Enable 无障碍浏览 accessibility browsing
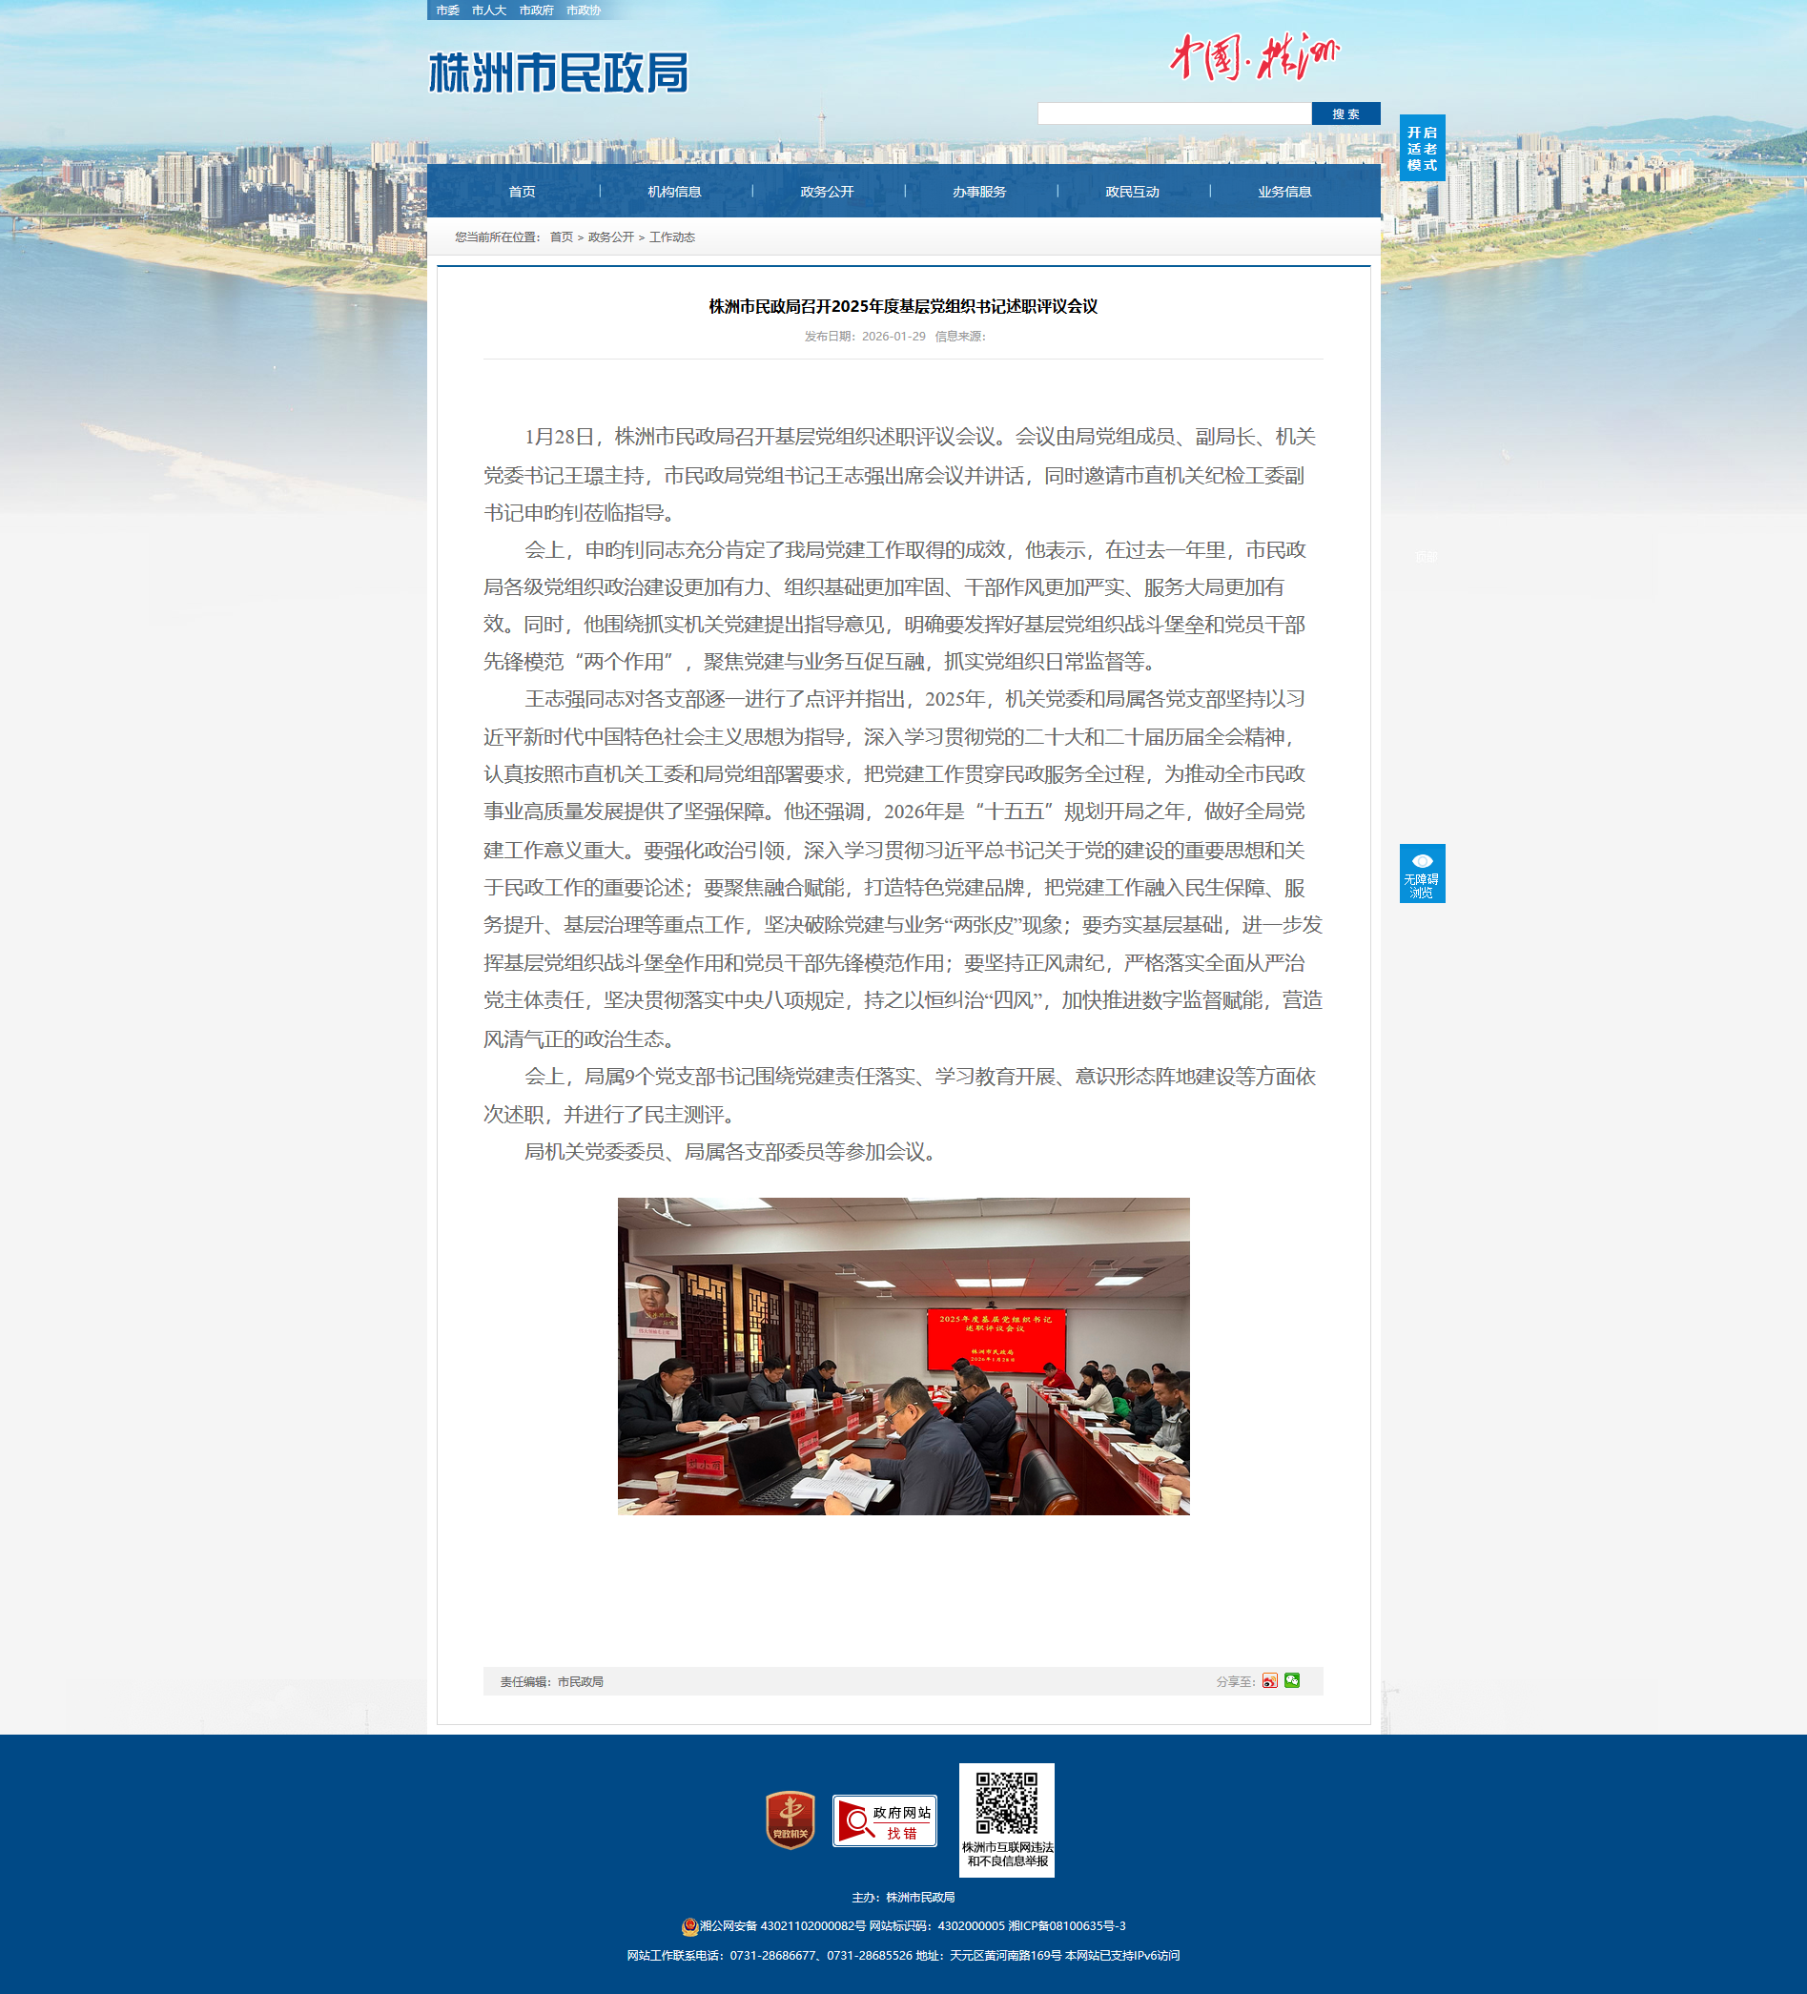 (1421, 874)
